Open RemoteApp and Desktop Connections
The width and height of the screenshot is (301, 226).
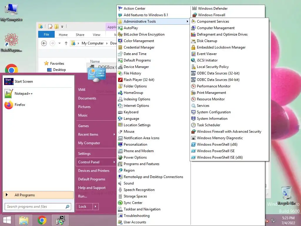pyautogui.click(x=153, y=177)
